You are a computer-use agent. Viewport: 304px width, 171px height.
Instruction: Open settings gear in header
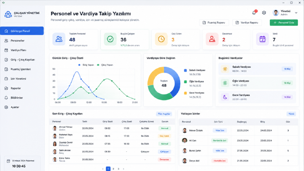pyautogui.click(x=264, y=13)
